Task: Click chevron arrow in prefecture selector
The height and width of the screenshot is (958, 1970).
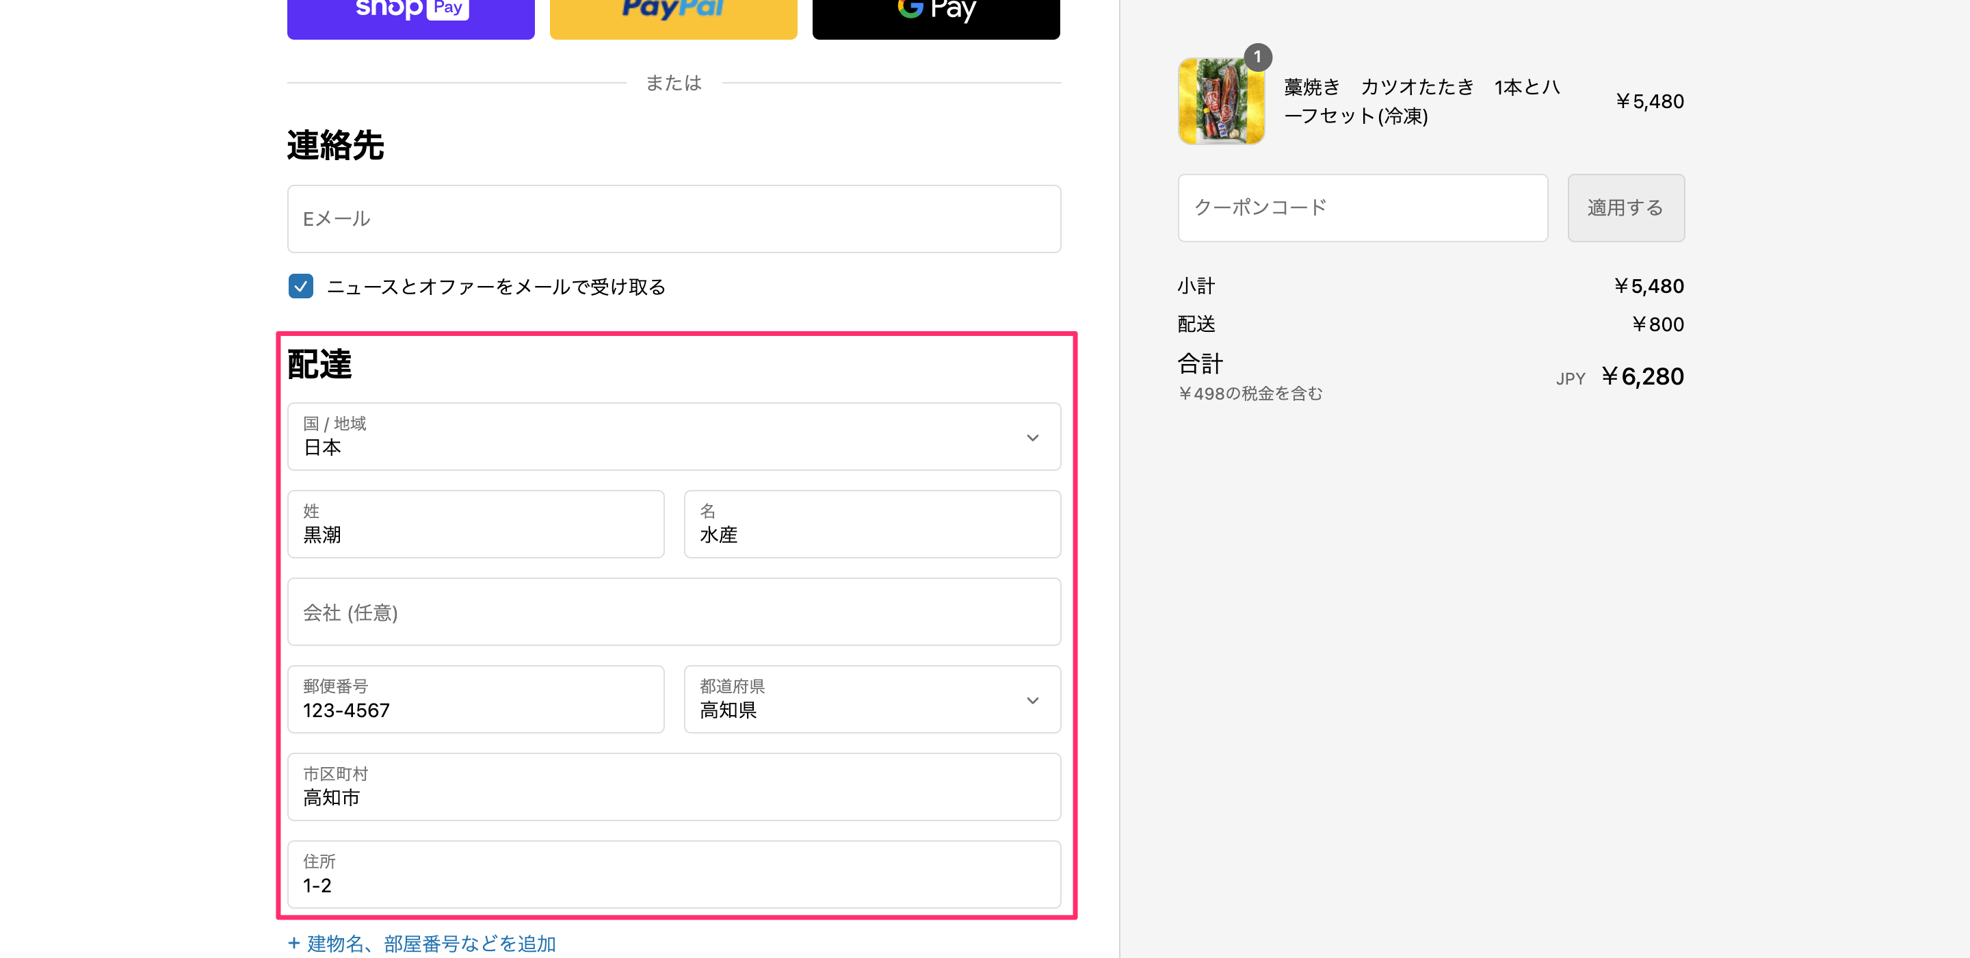Action: 1032,700
